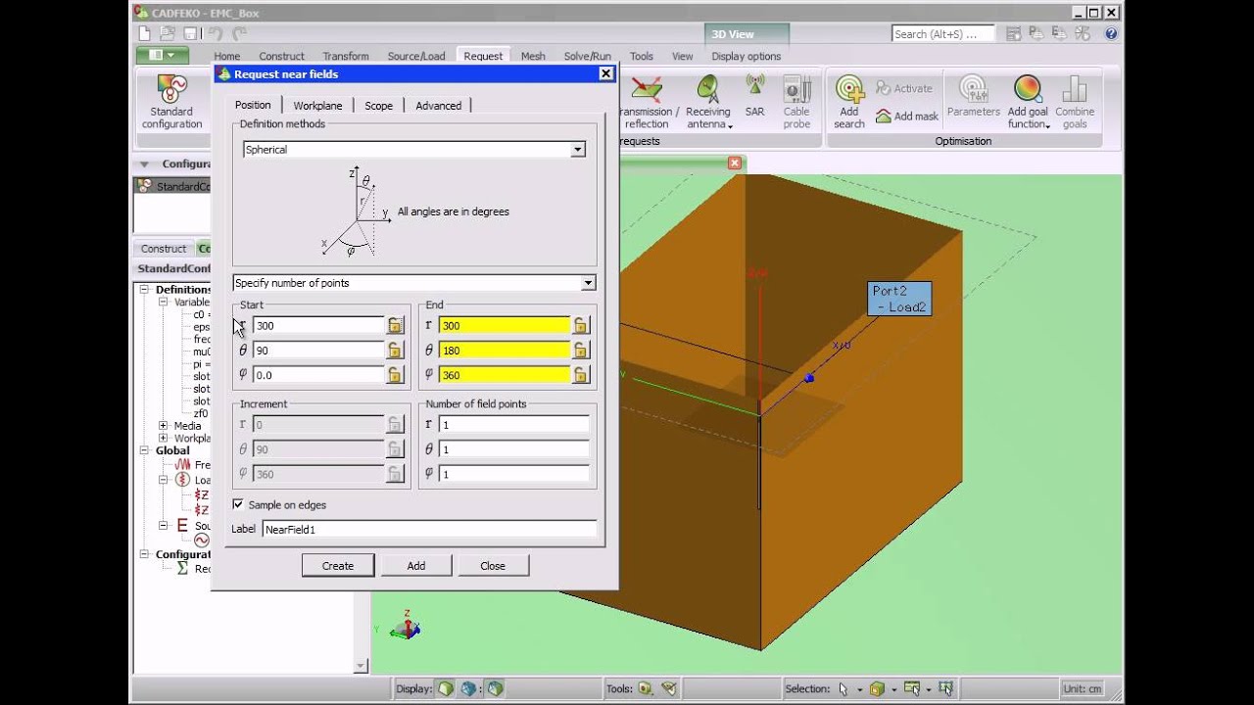The image size is (1254, 705).
Task: Open the Specify number of points dropdown
Action: pos(588,283)
